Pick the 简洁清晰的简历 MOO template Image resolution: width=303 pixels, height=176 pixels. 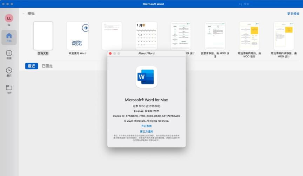[x=249, y=36]
